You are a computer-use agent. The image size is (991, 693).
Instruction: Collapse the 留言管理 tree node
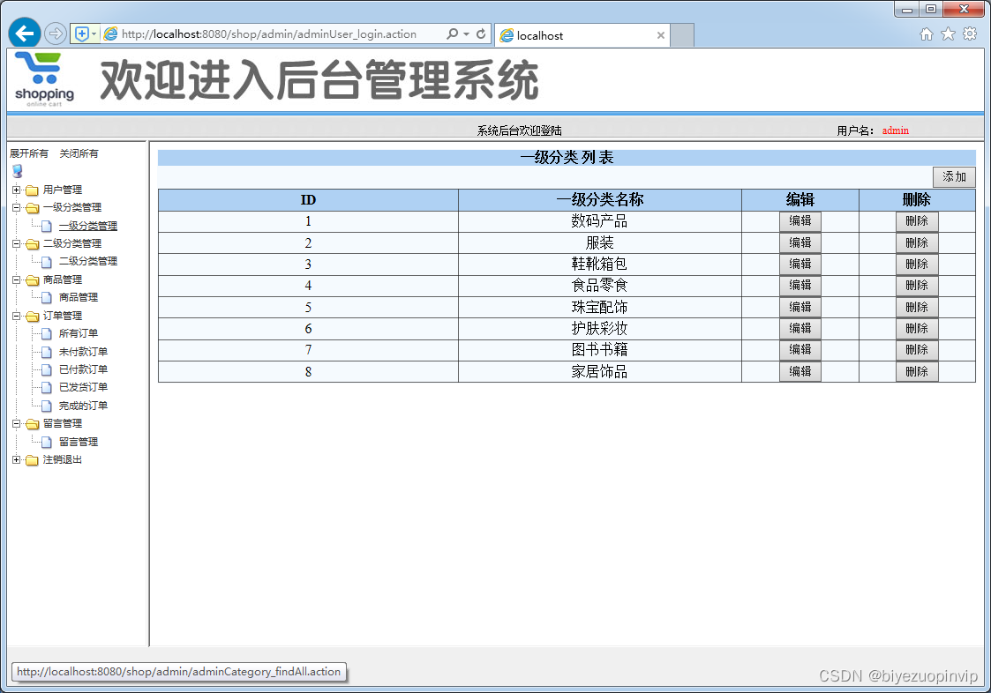(x=17, y=423)
